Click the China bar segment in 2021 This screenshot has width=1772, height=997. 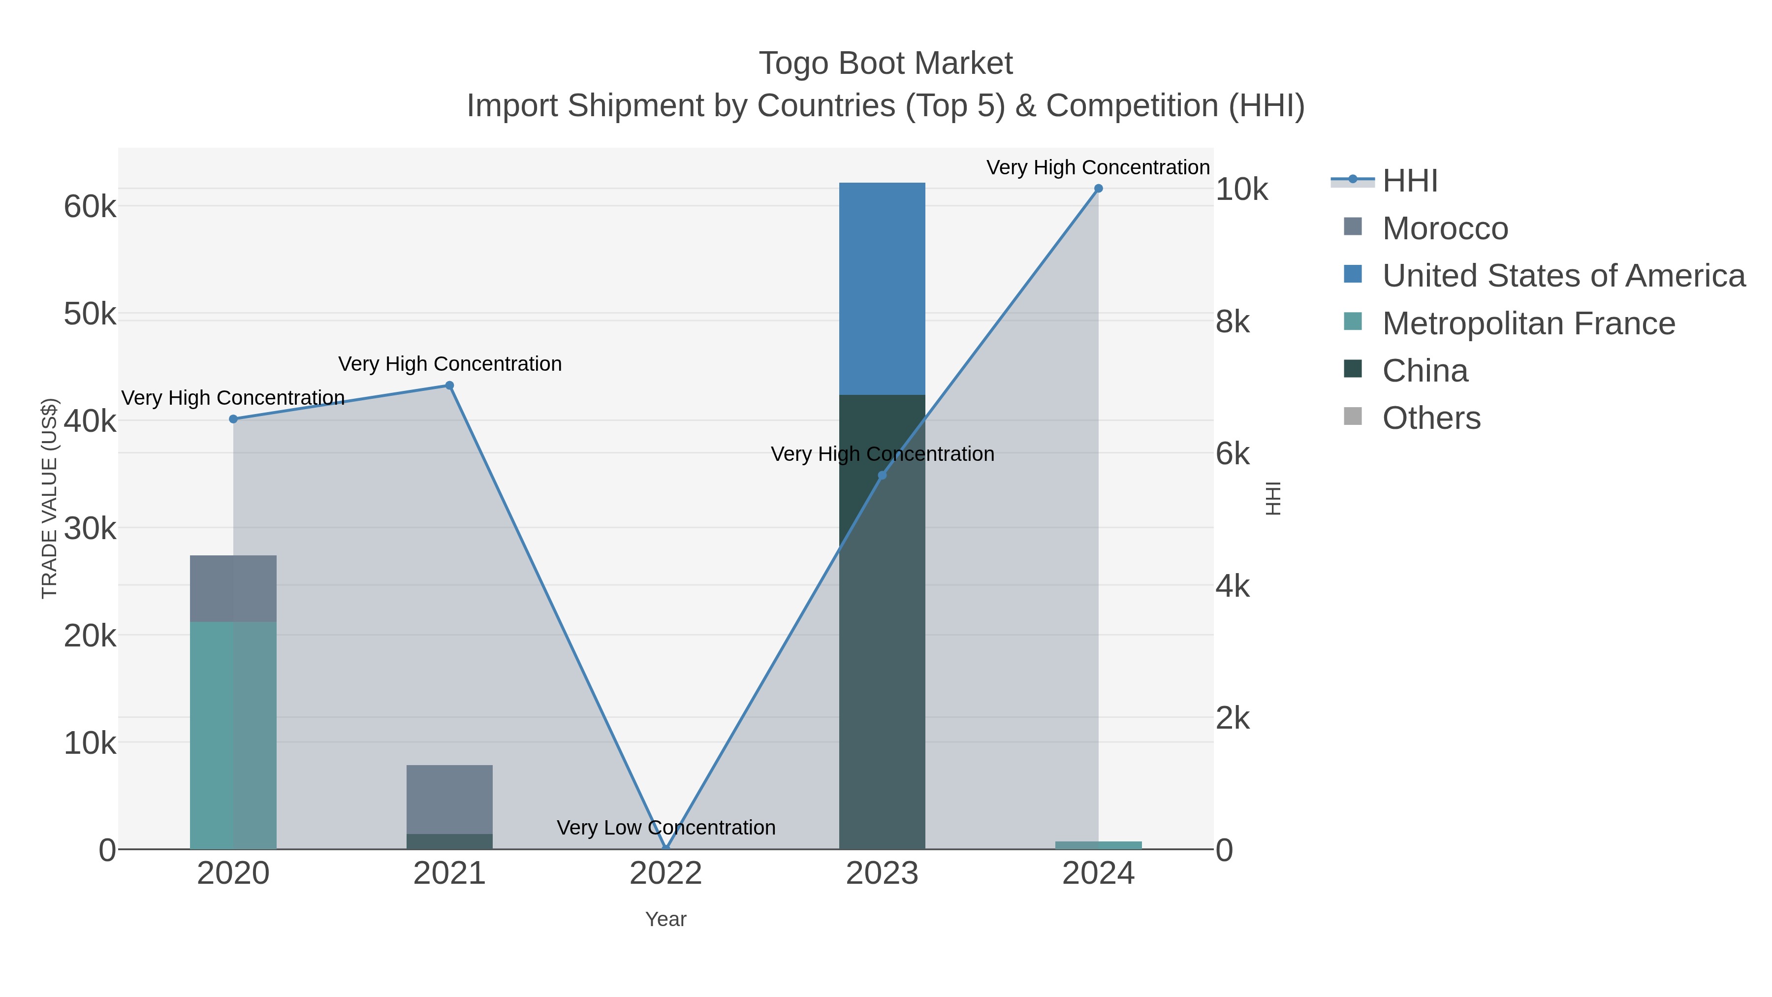449,841
